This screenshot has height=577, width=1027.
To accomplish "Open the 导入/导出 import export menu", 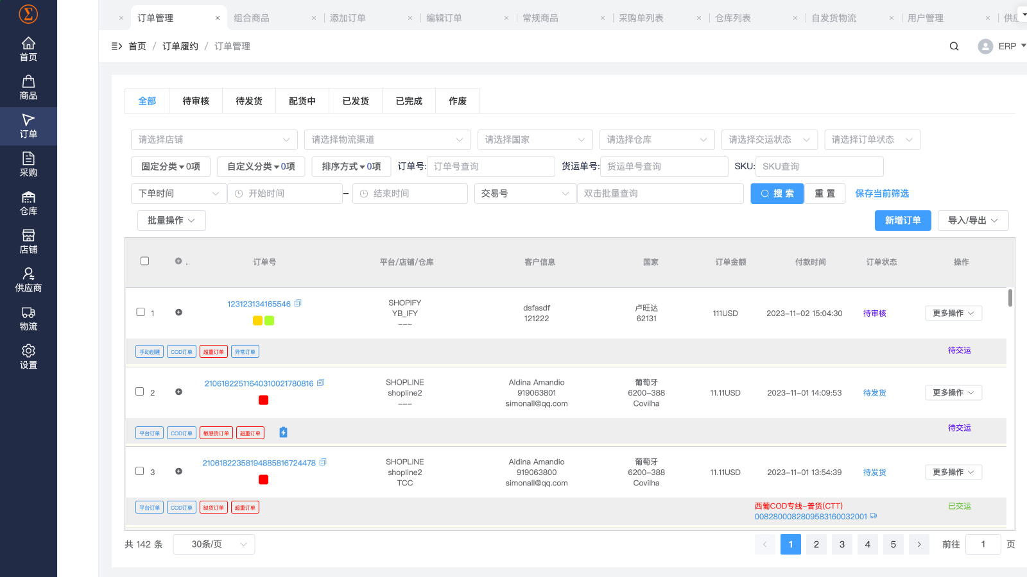I will pyautogui.click(x=973, y=221).
